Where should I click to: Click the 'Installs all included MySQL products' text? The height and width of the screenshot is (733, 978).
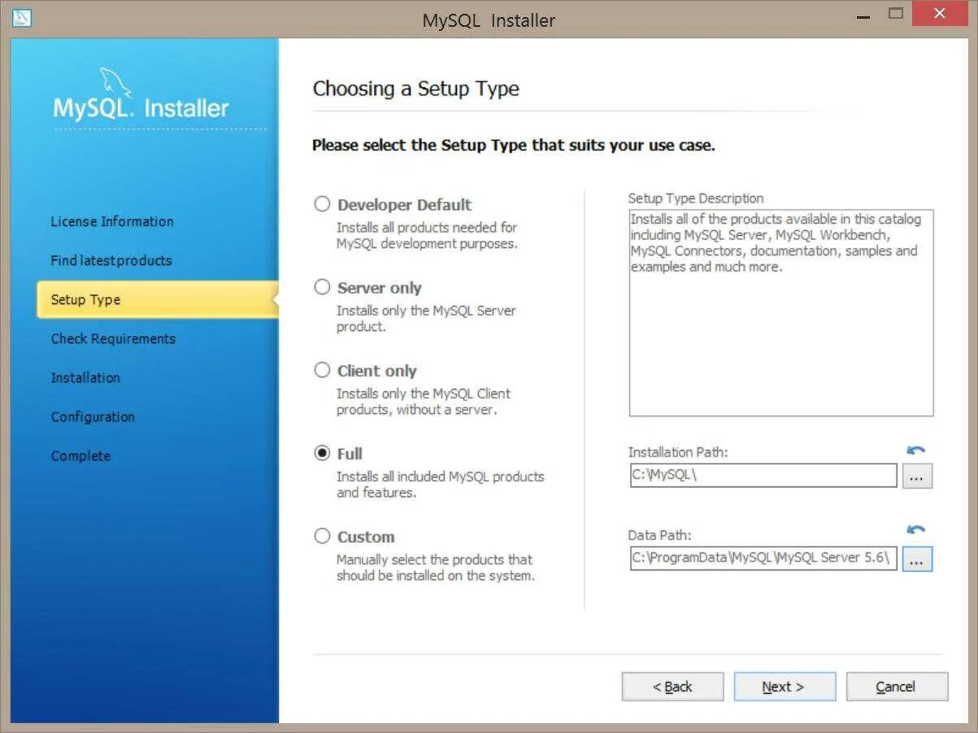(441, 484)
